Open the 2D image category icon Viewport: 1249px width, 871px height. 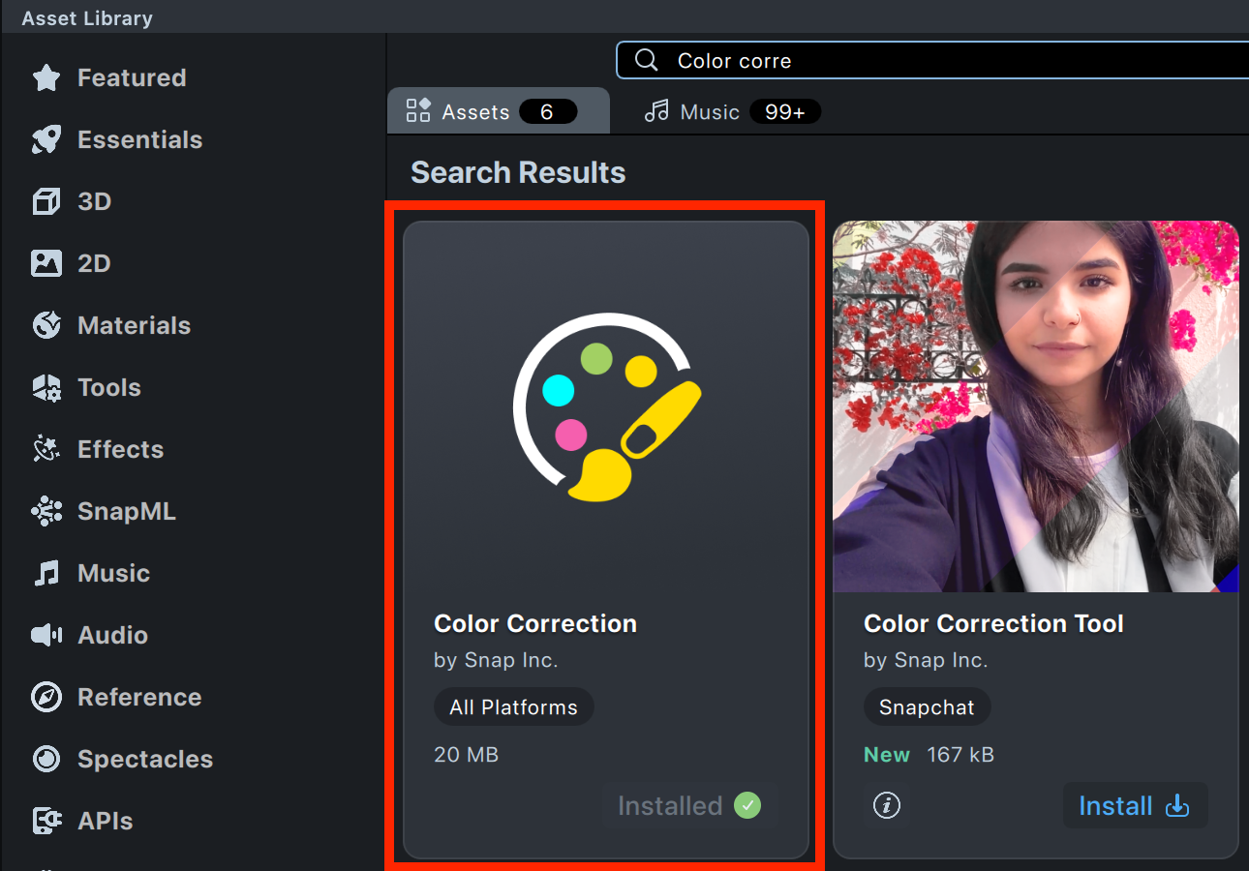click(46, 264)
